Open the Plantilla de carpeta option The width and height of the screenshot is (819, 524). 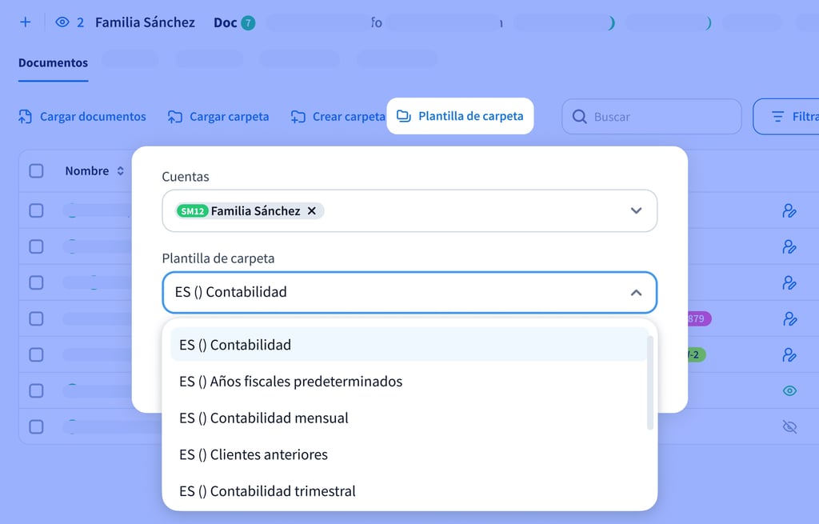click(x=460, y=116)
